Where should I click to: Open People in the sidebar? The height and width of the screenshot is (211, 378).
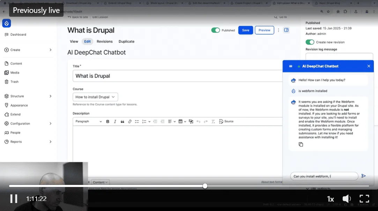[12, 133]
